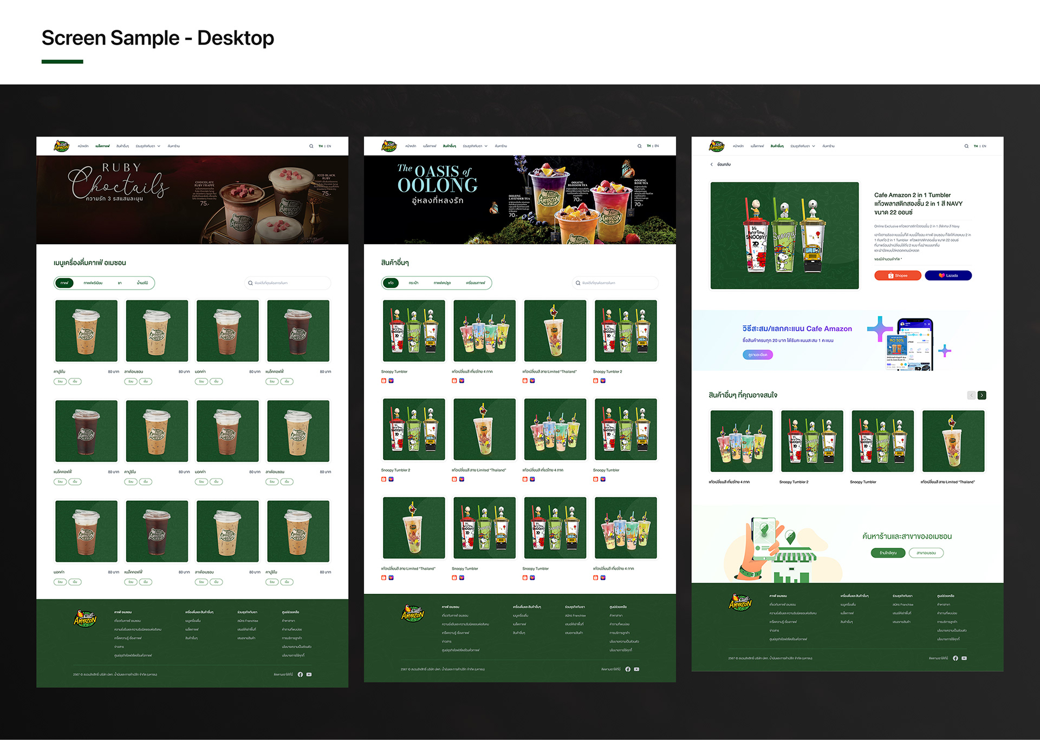Click gradient ดูรายละเอียด button in points banner
The image size is (1040, 740).
click(757, 355)
